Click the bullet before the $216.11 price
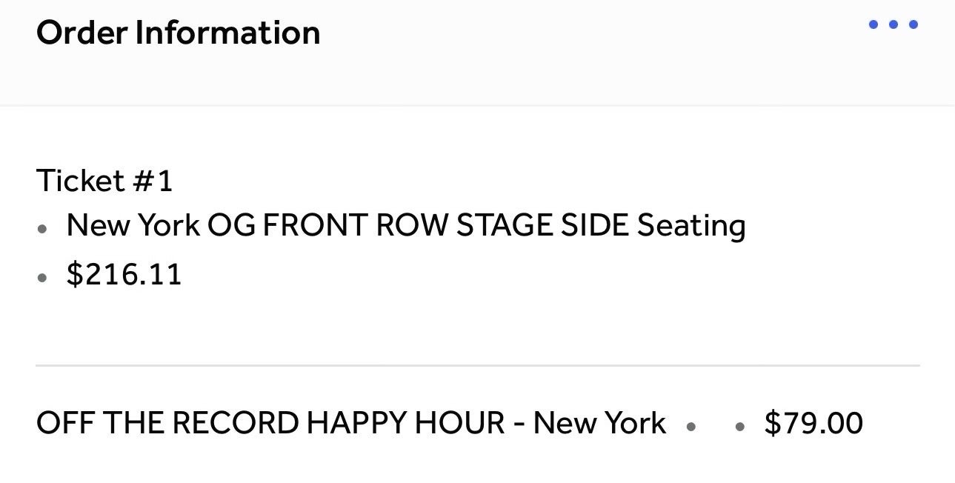Viewport: 955px width, 483px height. [x=43, y=279]
